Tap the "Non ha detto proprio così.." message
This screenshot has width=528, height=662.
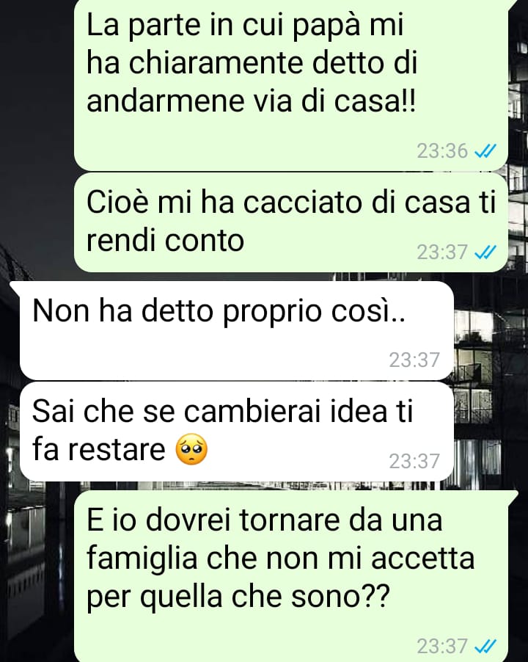click(x=237, y=330)
